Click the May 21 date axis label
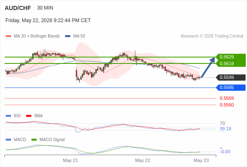Image resolution: width=247 pixels, height=167 pixels. coord(70,161)
